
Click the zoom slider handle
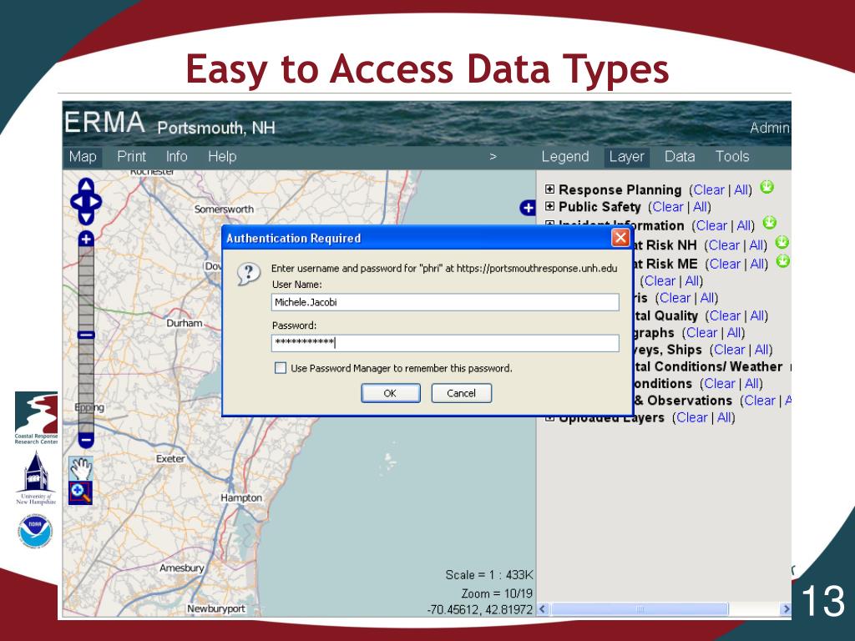(x=86, y=336)
